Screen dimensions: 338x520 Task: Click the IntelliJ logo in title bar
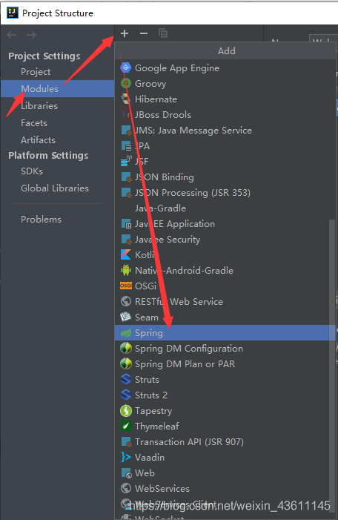13,13
